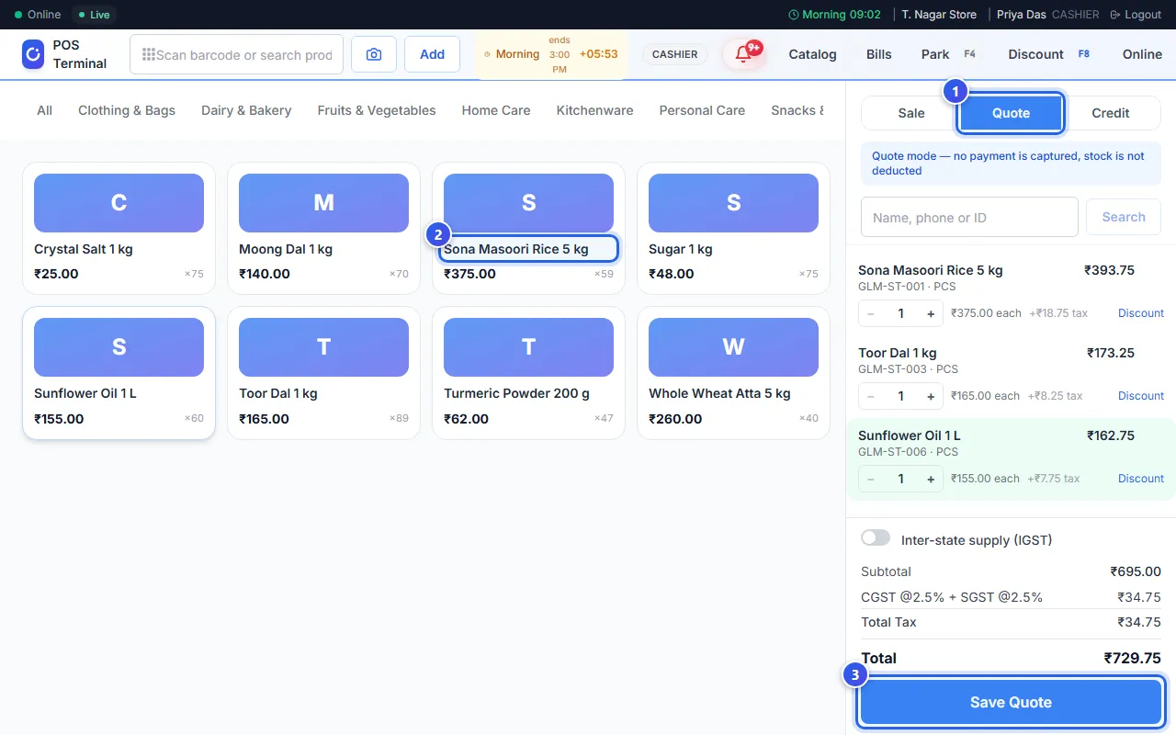This screenshot has width=1176, height=735.
Task: Select the Turmeric Powder 200 g tile
Action: coord(528,373)
